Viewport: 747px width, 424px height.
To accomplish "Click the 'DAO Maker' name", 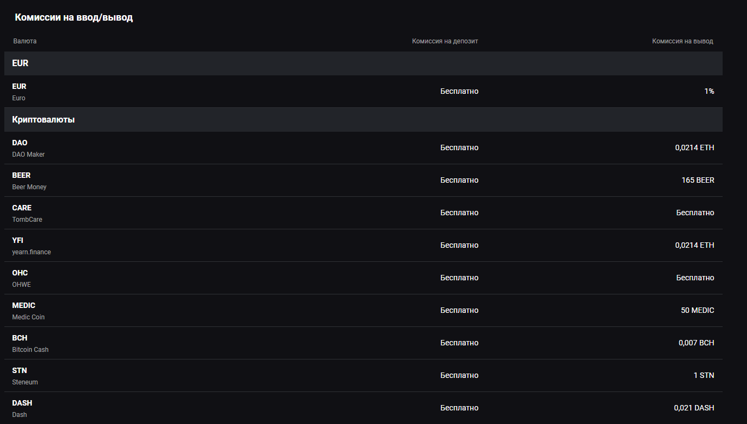I will (29, 155).
